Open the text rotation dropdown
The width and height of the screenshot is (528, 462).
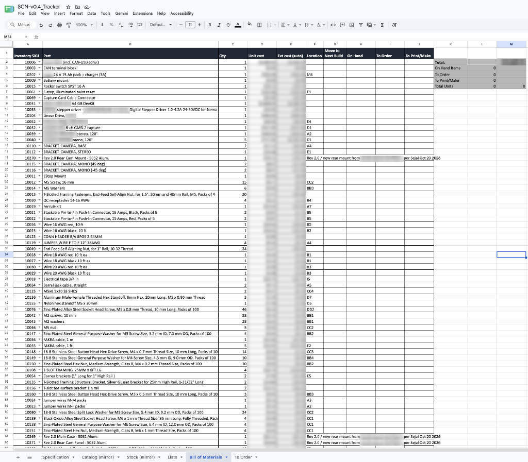(x=321, y=25)
